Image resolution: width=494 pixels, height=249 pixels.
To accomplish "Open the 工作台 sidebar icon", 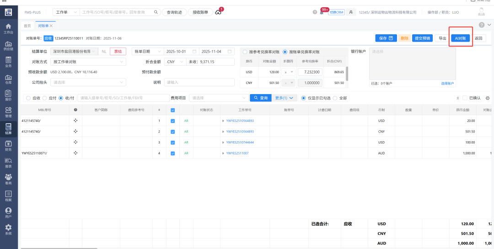I will (x=9, y=28).
